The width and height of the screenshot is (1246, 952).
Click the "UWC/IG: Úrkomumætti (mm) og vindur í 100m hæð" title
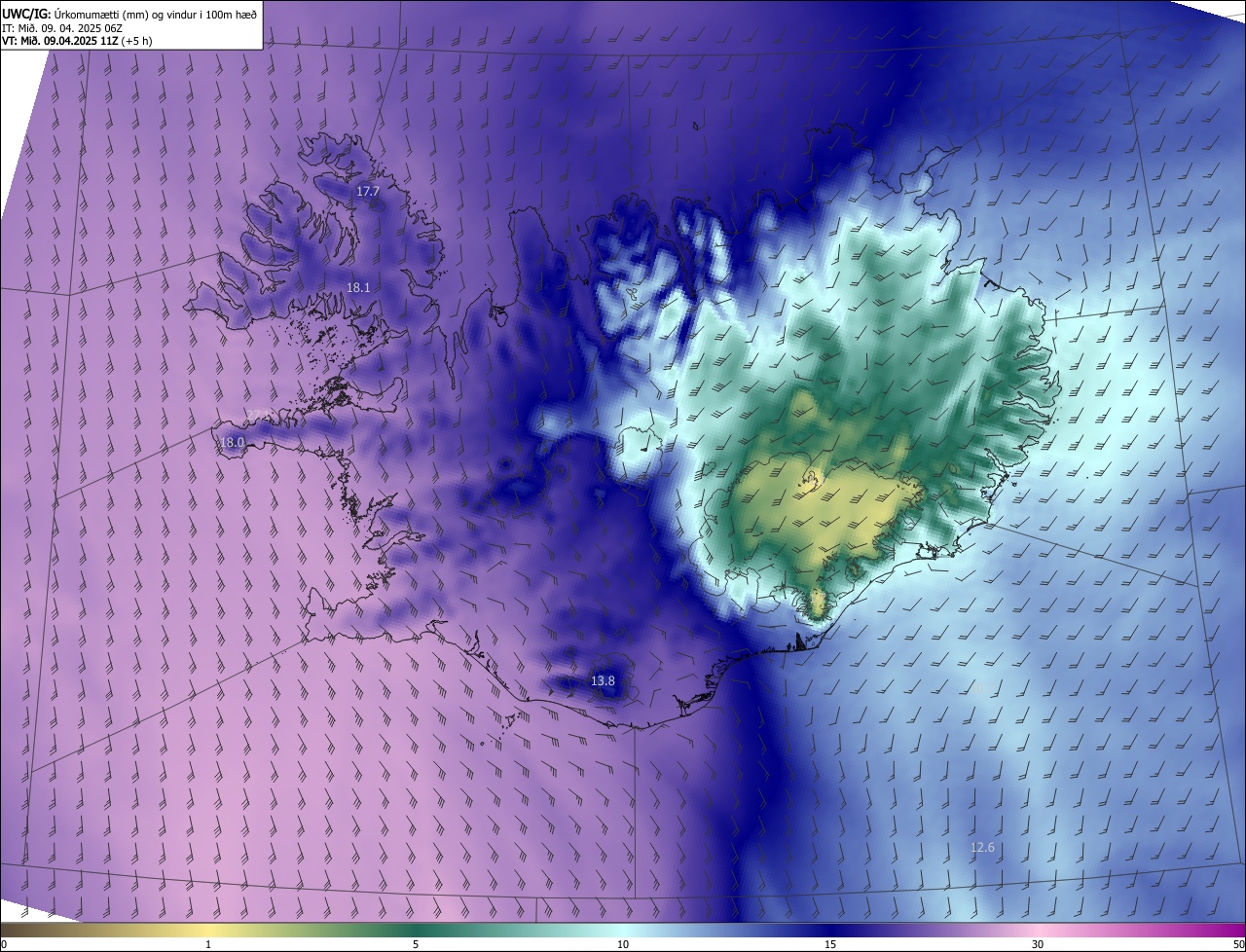click(x=129, y=13)
